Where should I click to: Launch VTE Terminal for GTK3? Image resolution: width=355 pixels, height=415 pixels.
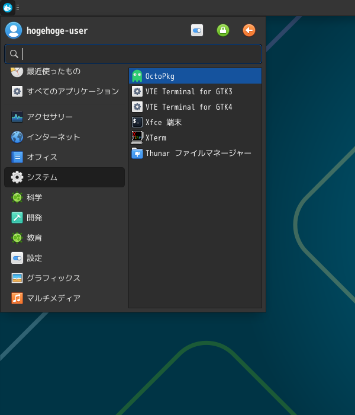[x=188, y=91]
